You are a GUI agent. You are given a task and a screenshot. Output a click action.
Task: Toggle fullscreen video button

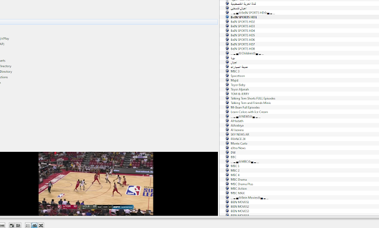[12, 226]
